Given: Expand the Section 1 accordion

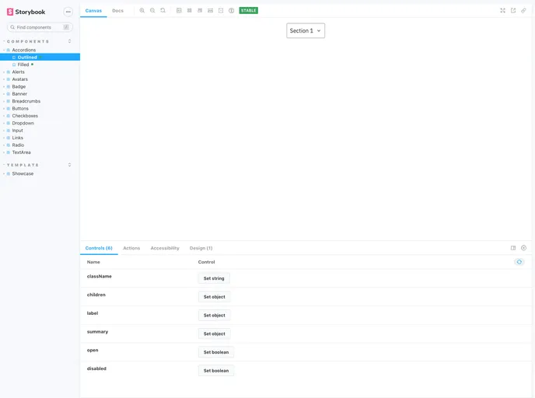Looking at the screenshot, I should (306, 30).
